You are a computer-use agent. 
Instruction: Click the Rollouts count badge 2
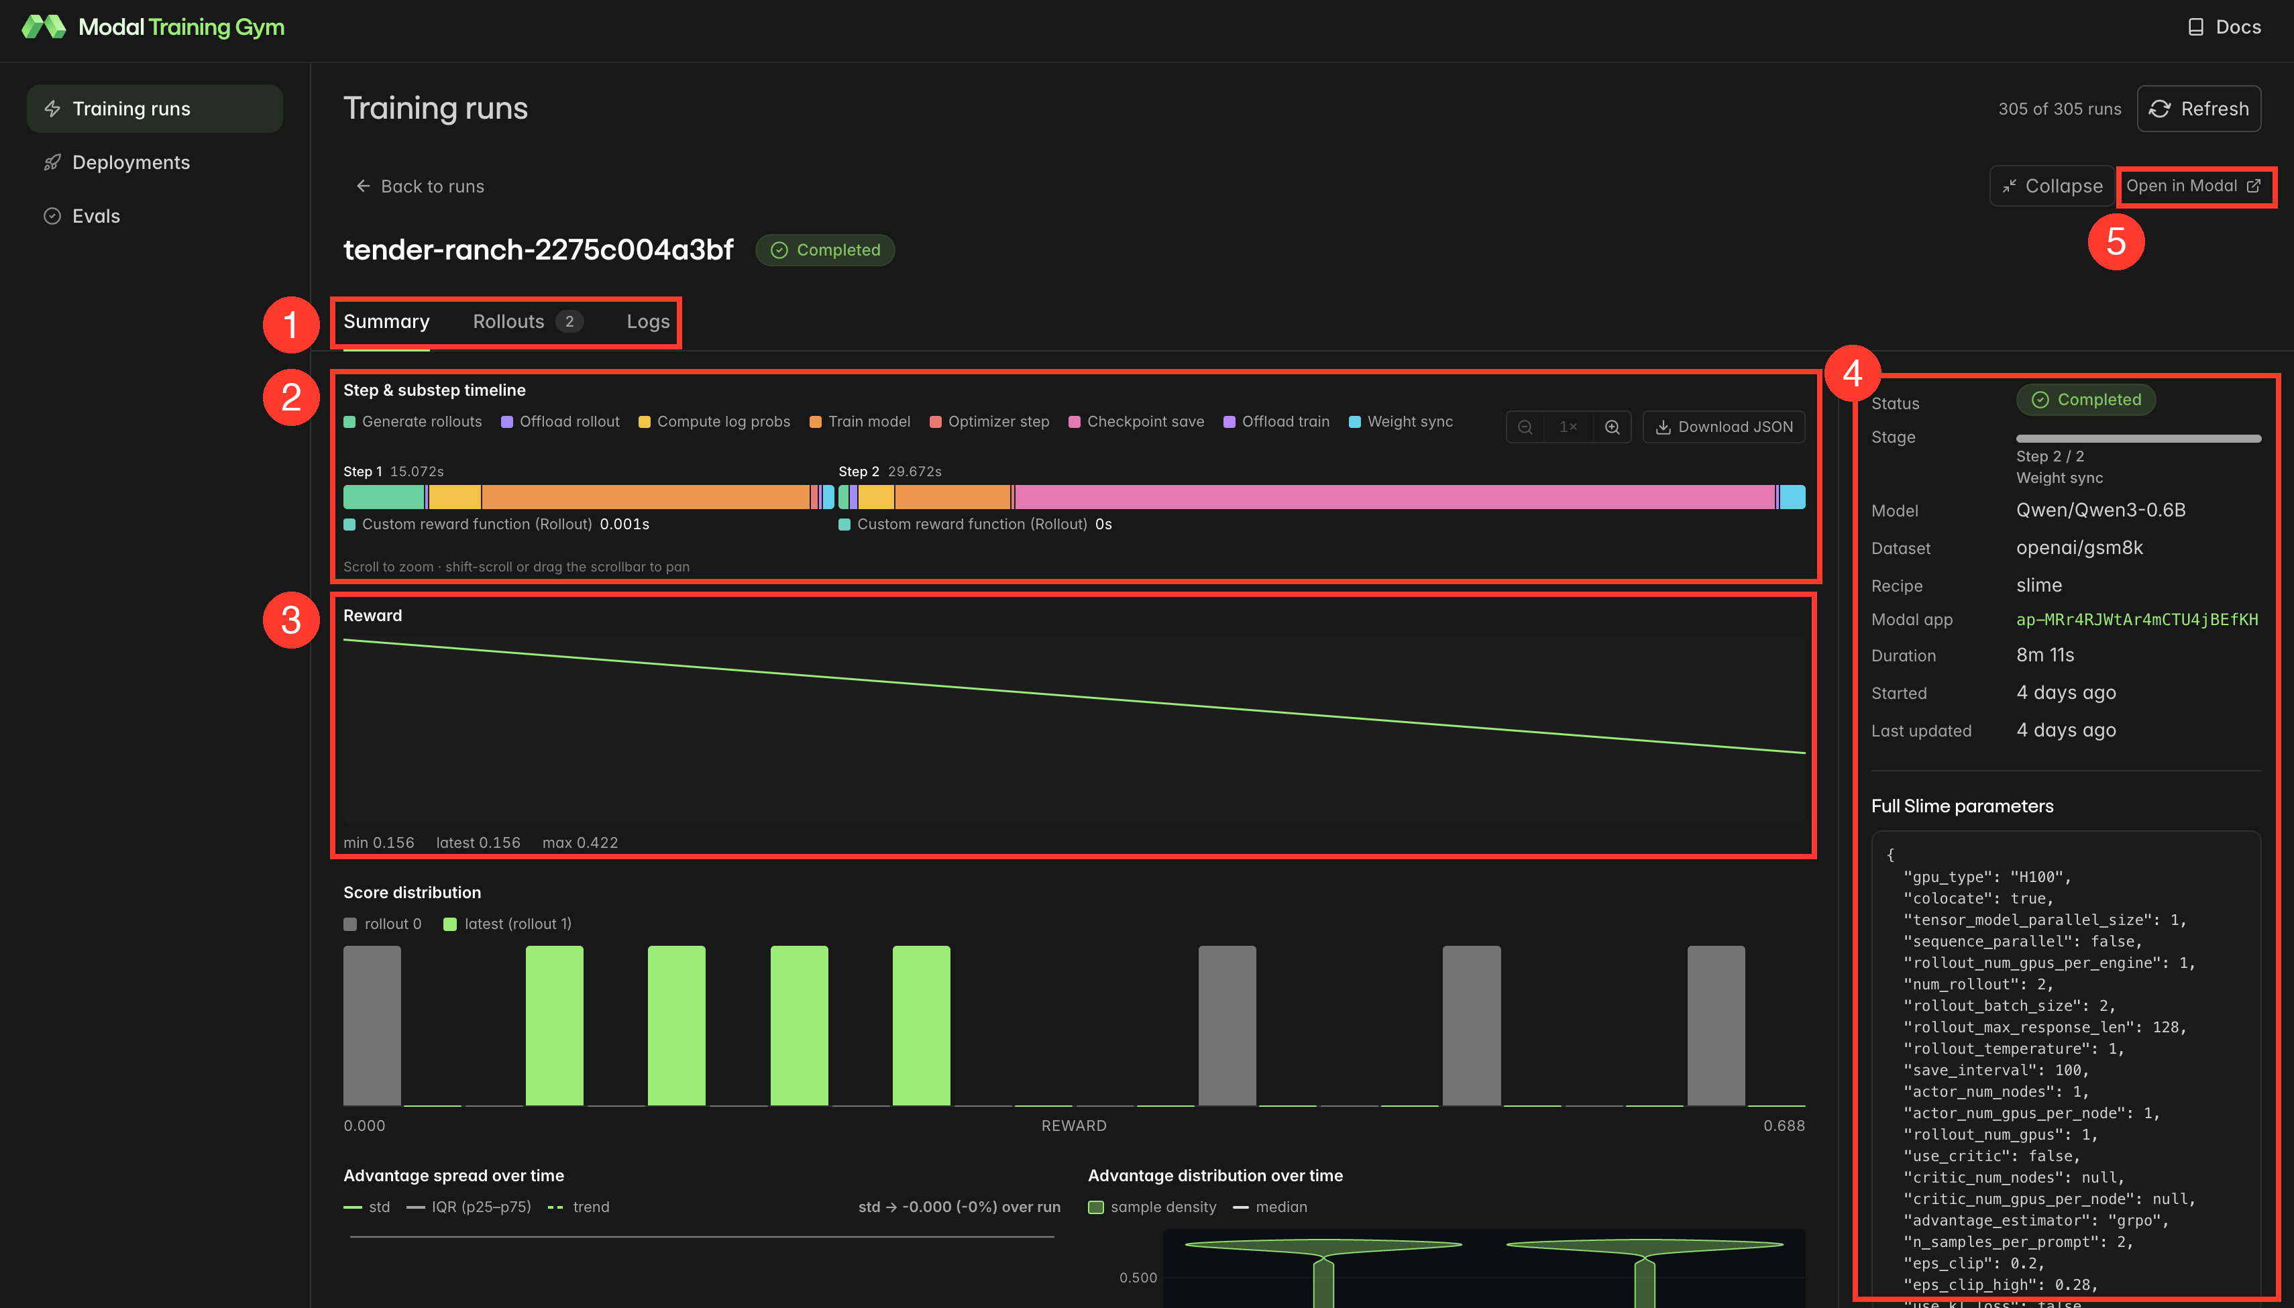569,321
